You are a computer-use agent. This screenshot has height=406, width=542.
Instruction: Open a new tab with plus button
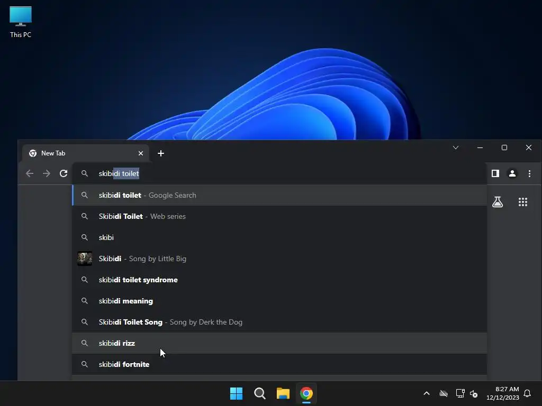point(161,153)
